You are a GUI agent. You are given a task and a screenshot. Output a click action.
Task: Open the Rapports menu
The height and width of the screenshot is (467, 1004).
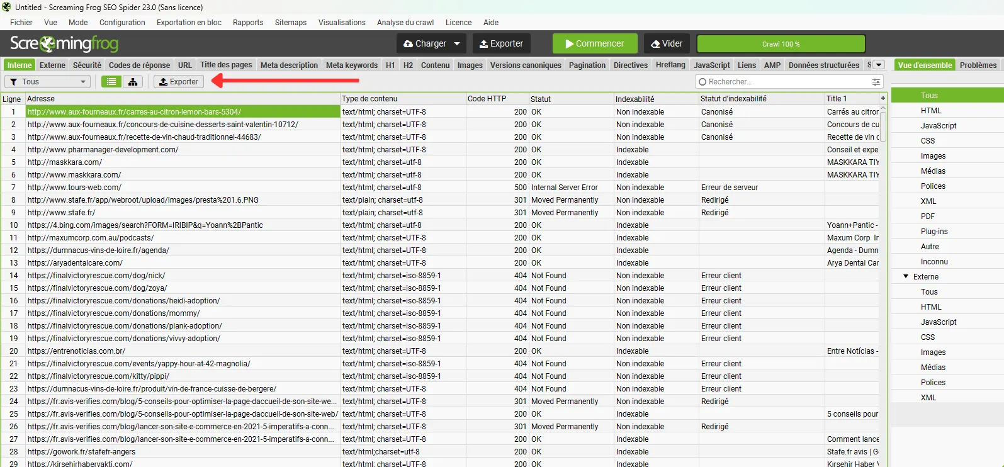click(248, 23)
